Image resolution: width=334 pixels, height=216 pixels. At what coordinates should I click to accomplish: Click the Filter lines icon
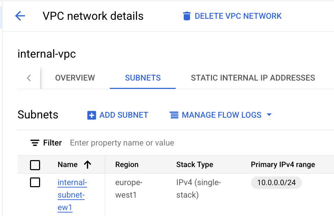35,143
